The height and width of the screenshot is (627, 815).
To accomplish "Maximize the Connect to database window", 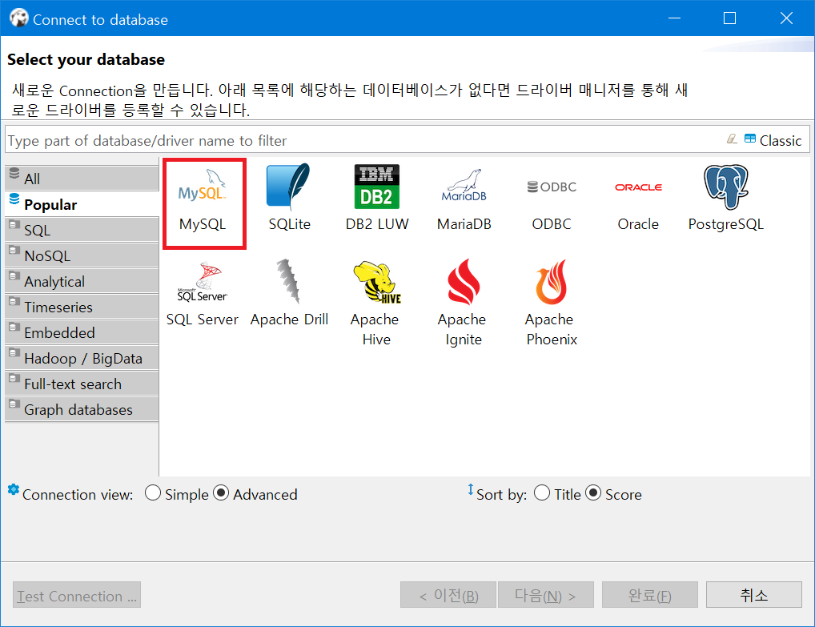I will [730, 18].
